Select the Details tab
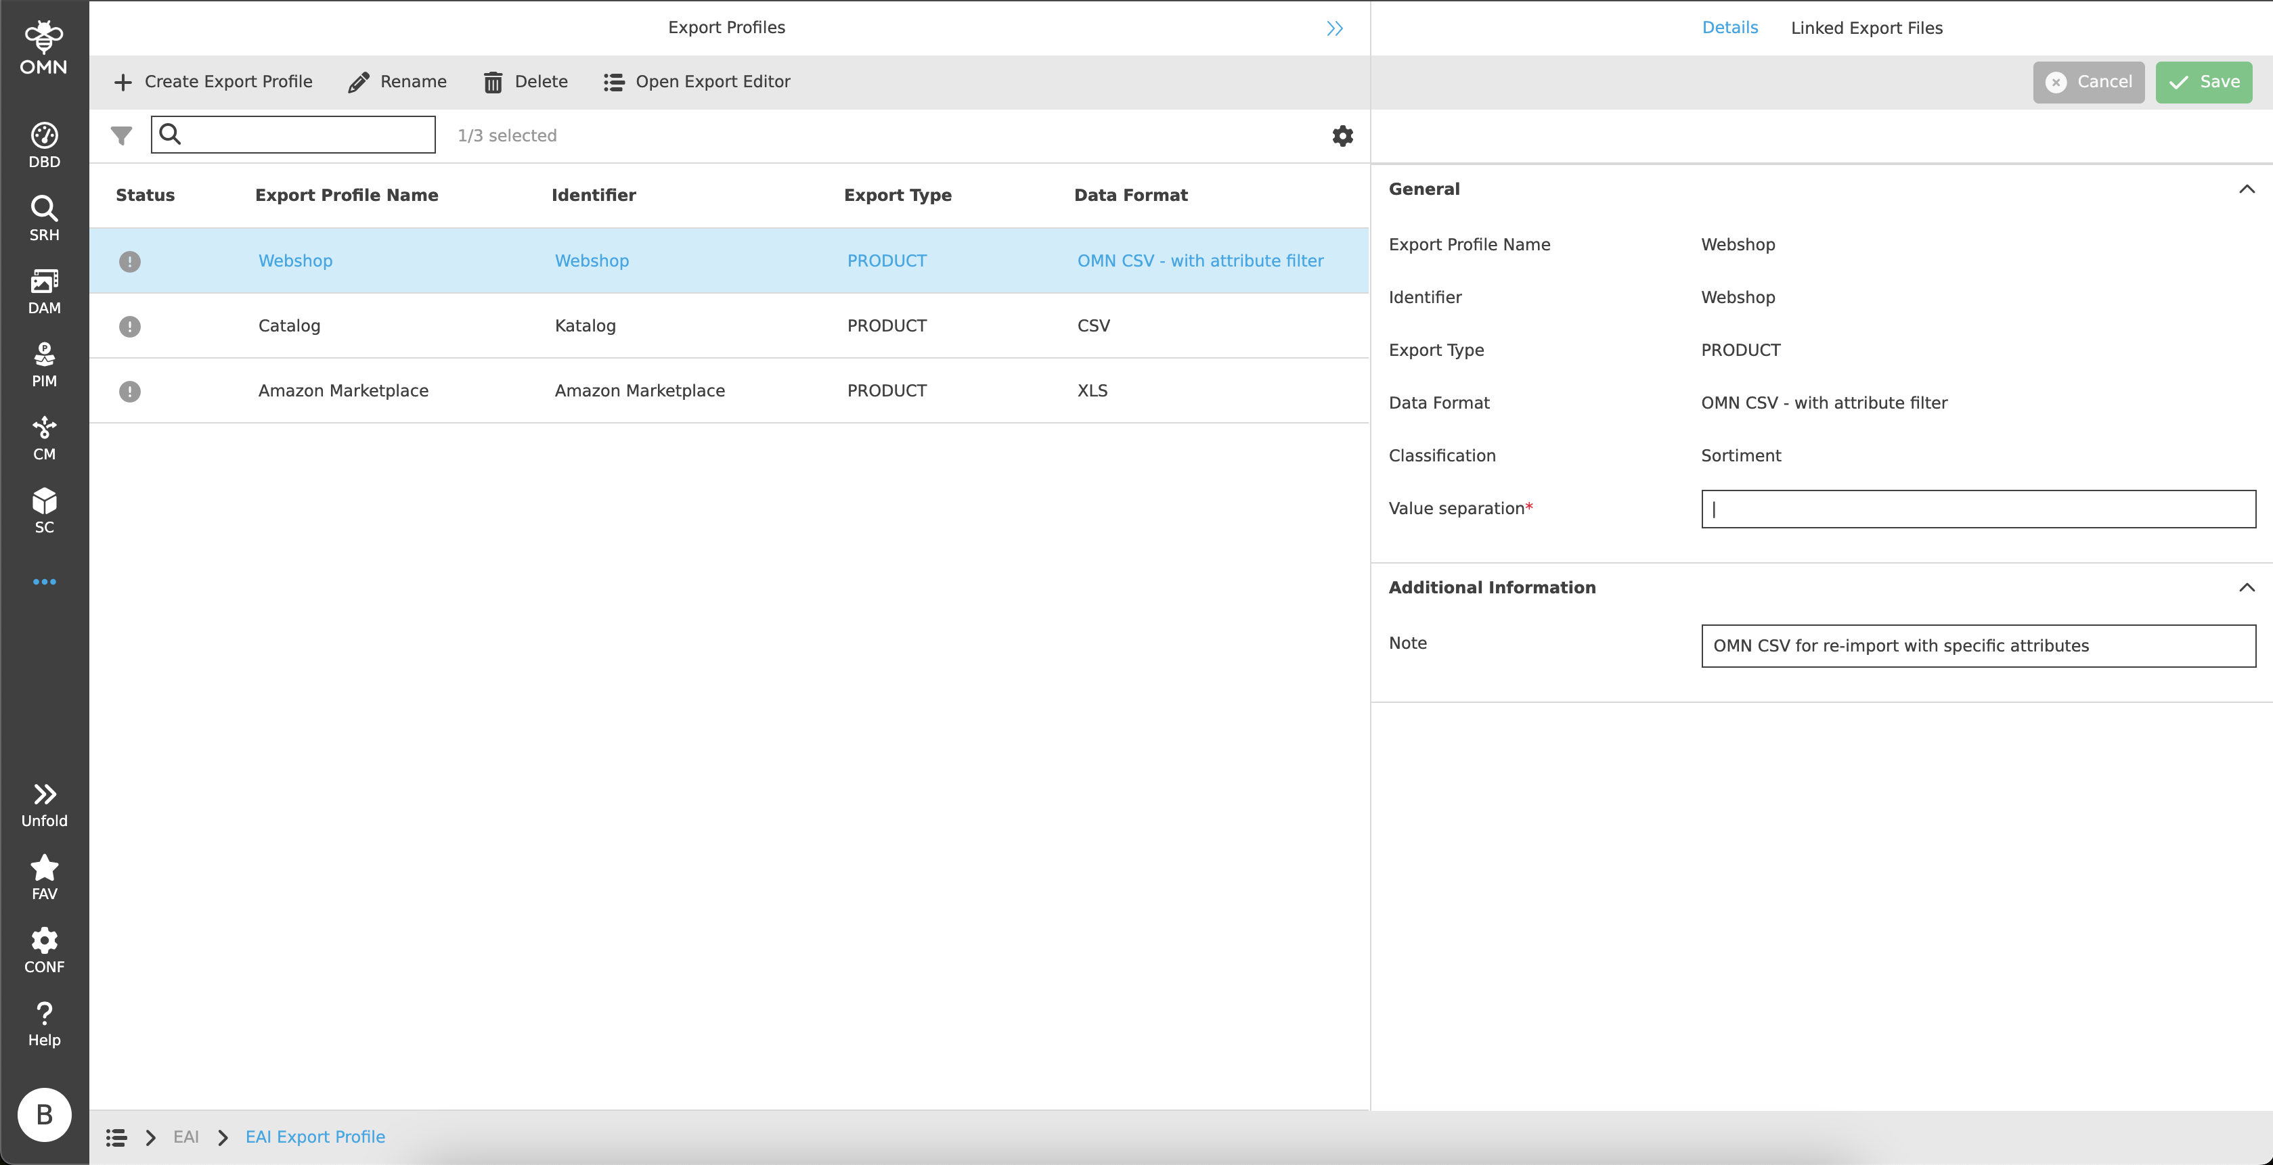The height and width of the screenshot is (1165, 2273). [1729, 28]
